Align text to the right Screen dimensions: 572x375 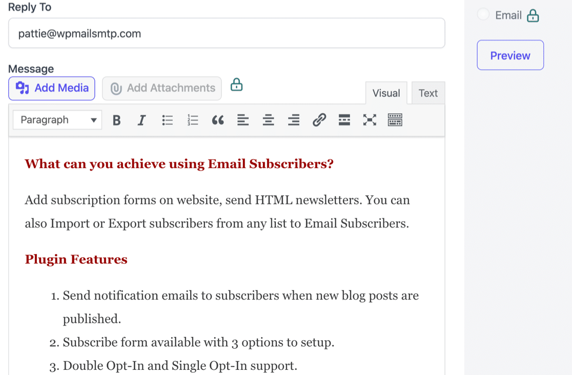click(293, 120)
